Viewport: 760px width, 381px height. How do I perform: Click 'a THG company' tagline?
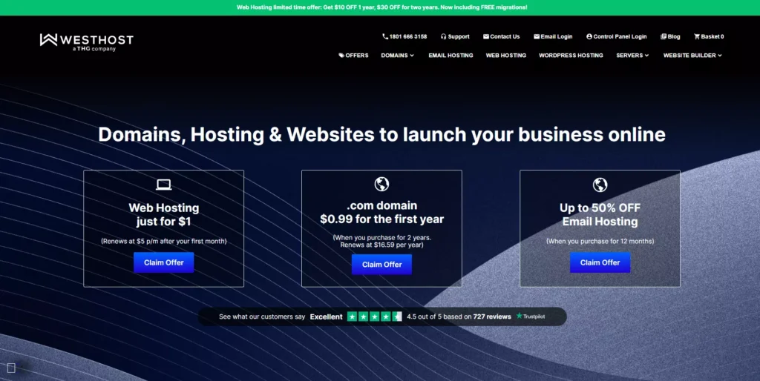point(94,49)
